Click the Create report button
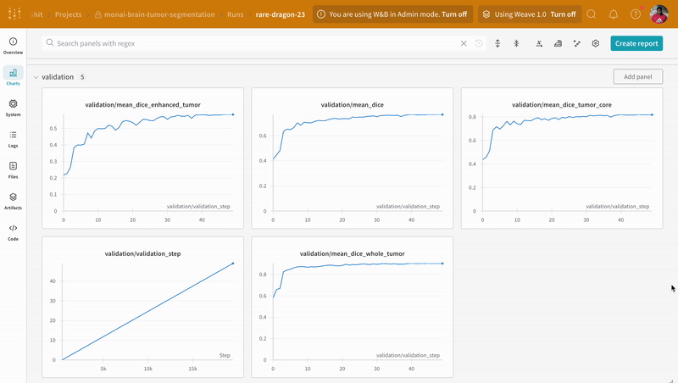 pos(636,43)
